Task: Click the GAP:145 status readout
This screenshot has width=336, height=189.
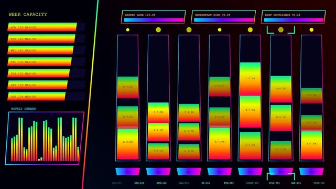Action: 296,183
